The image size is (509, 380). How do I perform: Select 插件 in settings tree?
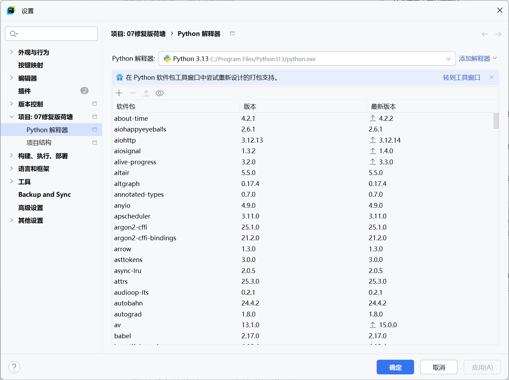[x=24, y=91]
